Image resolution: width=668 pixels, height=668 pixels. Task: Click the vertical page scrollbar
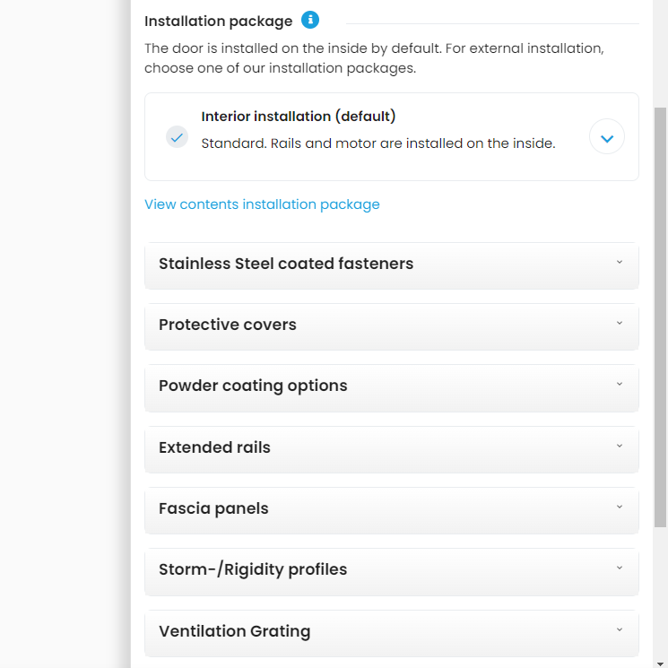[x=661, y=314]
